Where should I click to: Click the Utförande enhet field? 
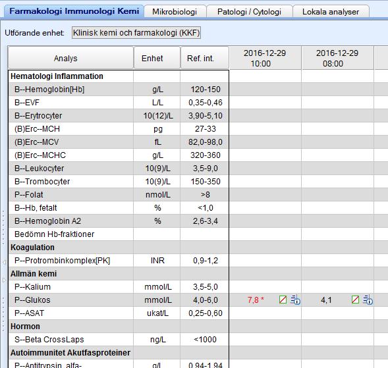pos(136,33)
